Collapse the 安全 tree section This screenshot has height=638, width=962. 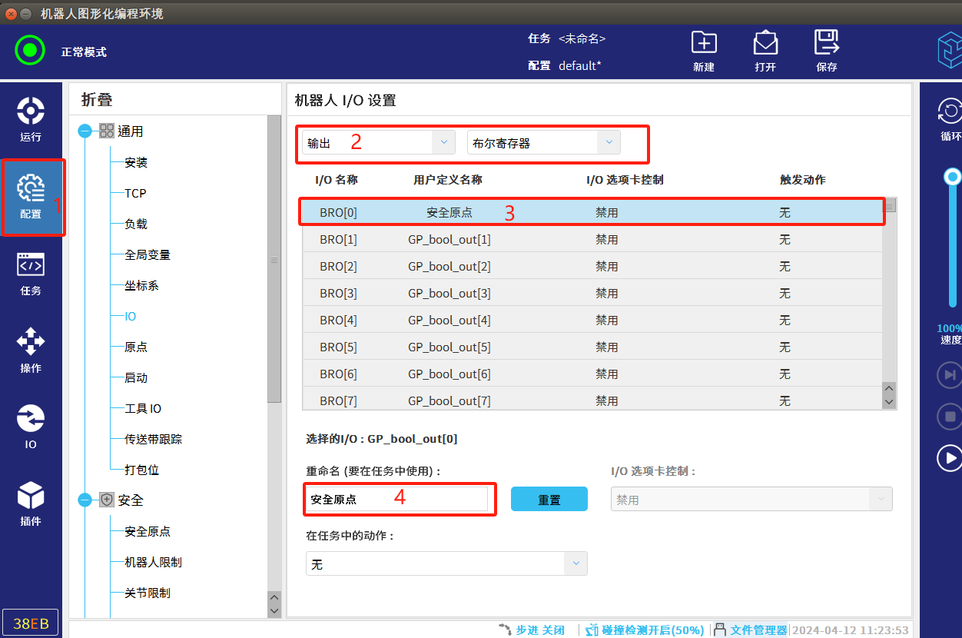pos(85,500)
